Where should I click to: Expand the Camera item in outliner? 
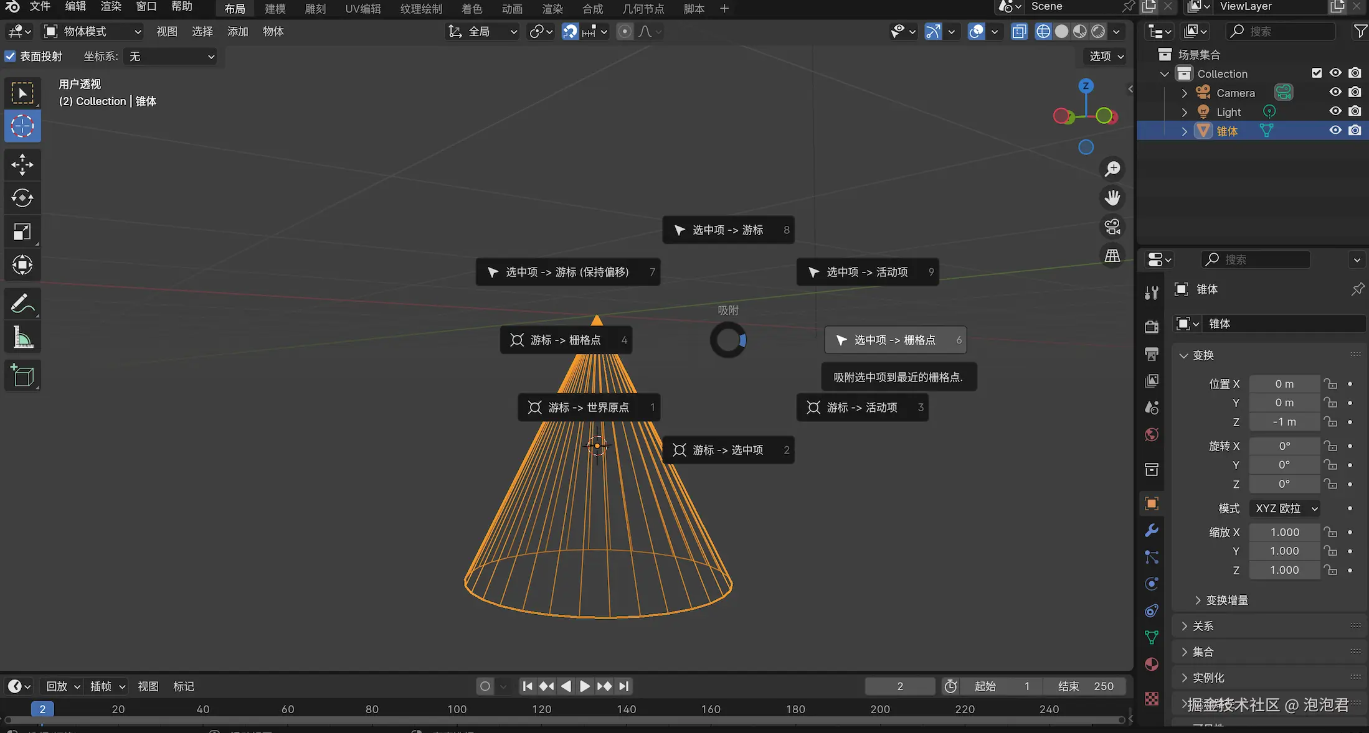[x=1185, y=93]
